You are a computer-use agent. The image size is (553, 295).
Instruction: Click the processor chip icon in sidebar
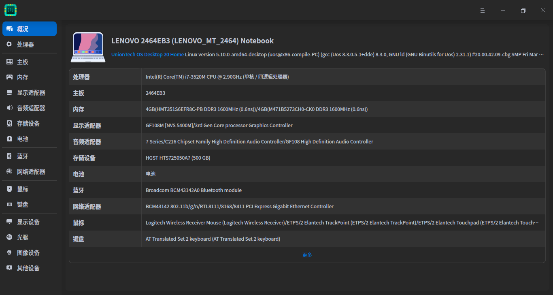tap(9, 45)
